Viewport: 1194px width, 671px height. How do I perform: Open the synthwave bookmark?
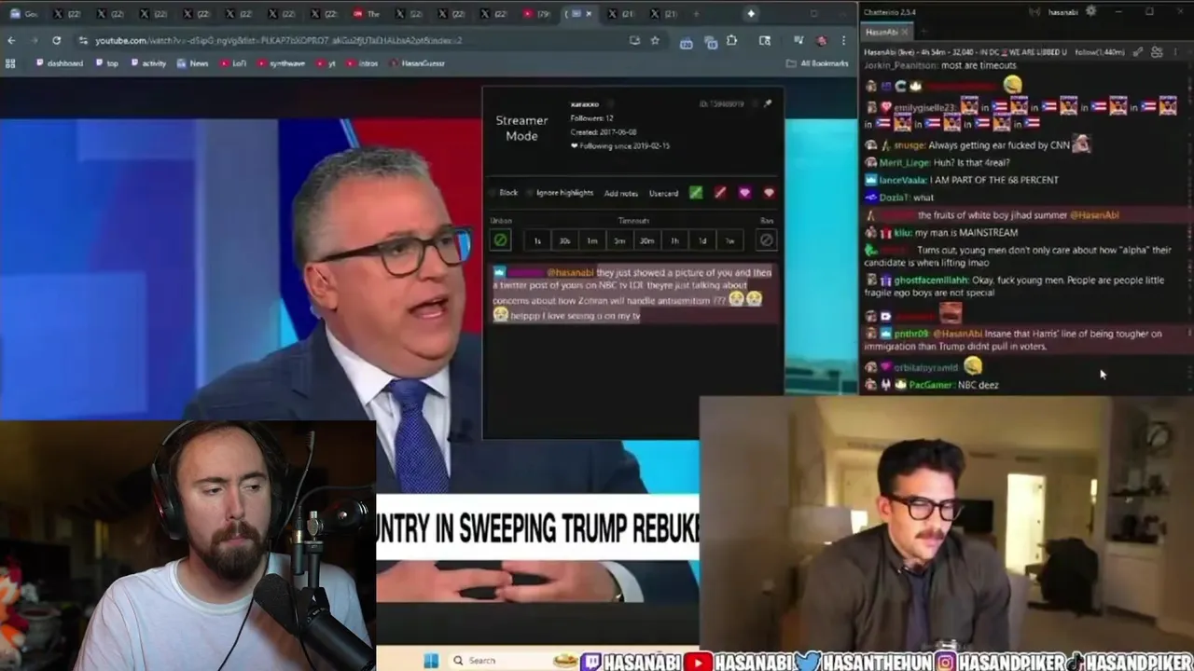pyautogui.click(x=281, y=63)
